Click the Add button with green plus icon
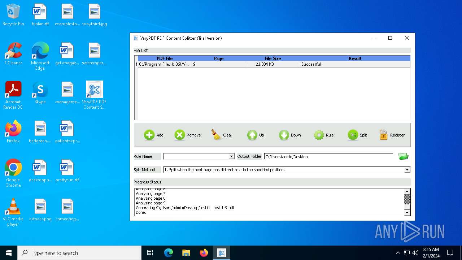Viewport: 462px width, 260px height. click(154, 135)
